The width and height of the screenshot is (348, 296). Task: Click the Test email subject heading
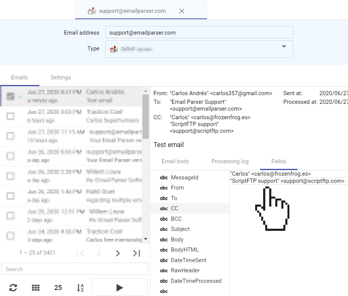click(x=169, y=145)
